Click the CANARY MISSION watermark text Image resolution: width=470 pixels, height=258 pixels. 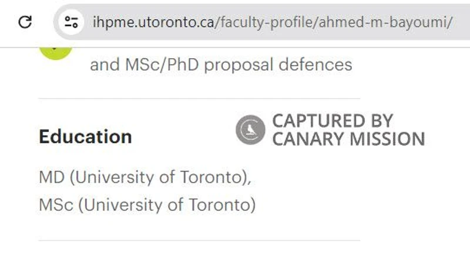pos(348,139)
